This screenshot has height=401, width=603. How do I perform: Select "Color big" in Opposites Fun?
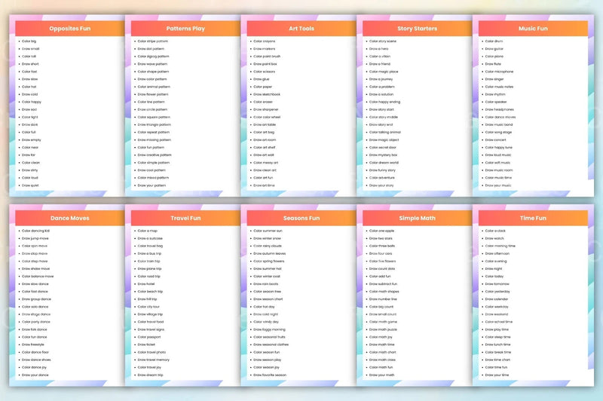(x=29, y=41)
